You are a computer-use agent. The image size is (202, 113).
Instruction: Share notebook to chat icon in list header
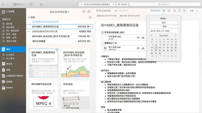point(84,12)
